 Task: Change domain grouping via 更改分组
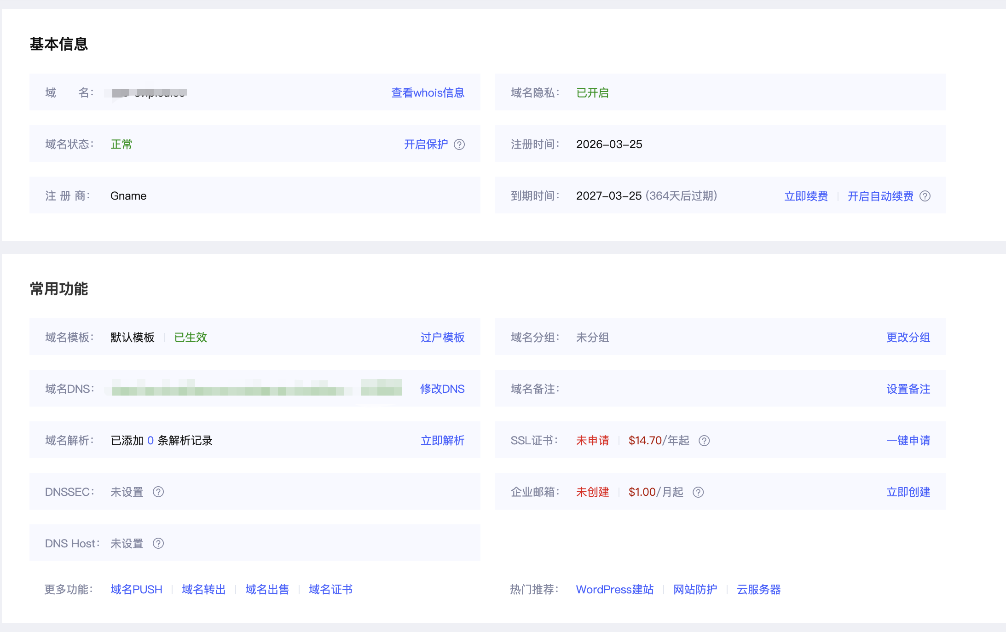908,337
